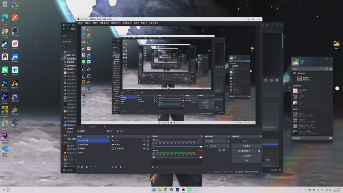Click 桌面音频 volume slider
The height and width of the screenshot is (193, 343).
pyautogui.click(x=179, y=157)
